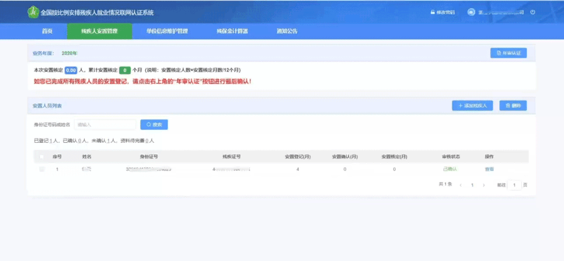Open 修改密码 with the lock icon
This screenshot has width=564, height=261.
(x=442, y=12)
